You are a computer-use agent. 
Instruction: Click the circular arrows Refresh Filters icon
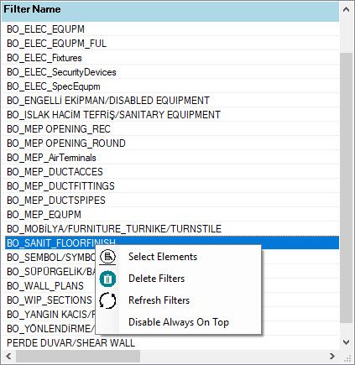tap(107, 300)
